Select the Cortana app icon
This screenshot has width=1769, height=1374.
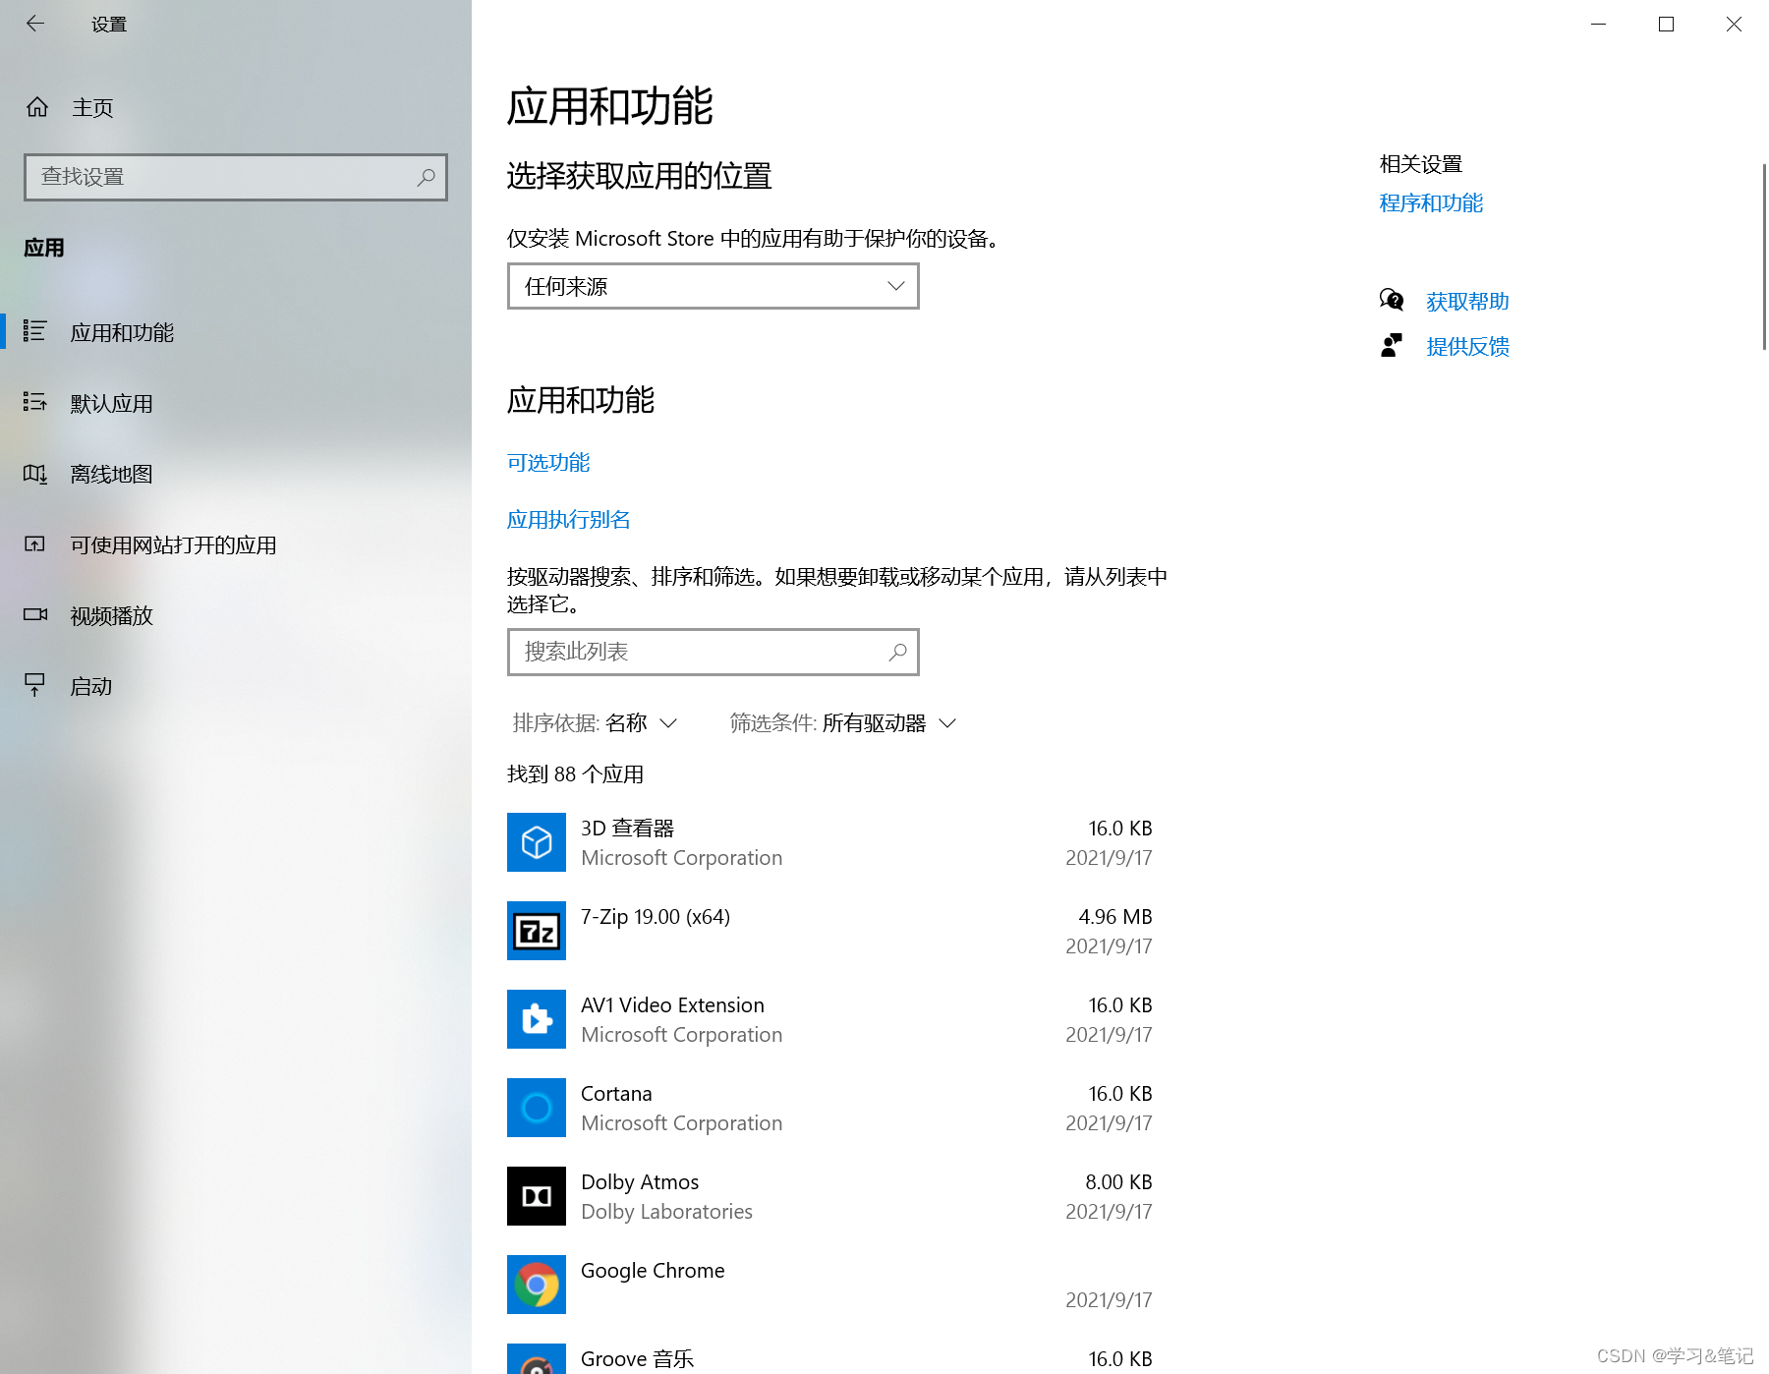[536, 1108]
